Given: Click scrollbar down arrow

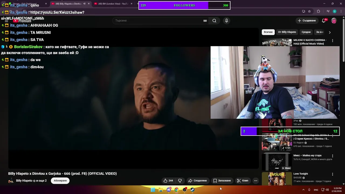Looking at the screenshot, I should click(x=343, y=184).
